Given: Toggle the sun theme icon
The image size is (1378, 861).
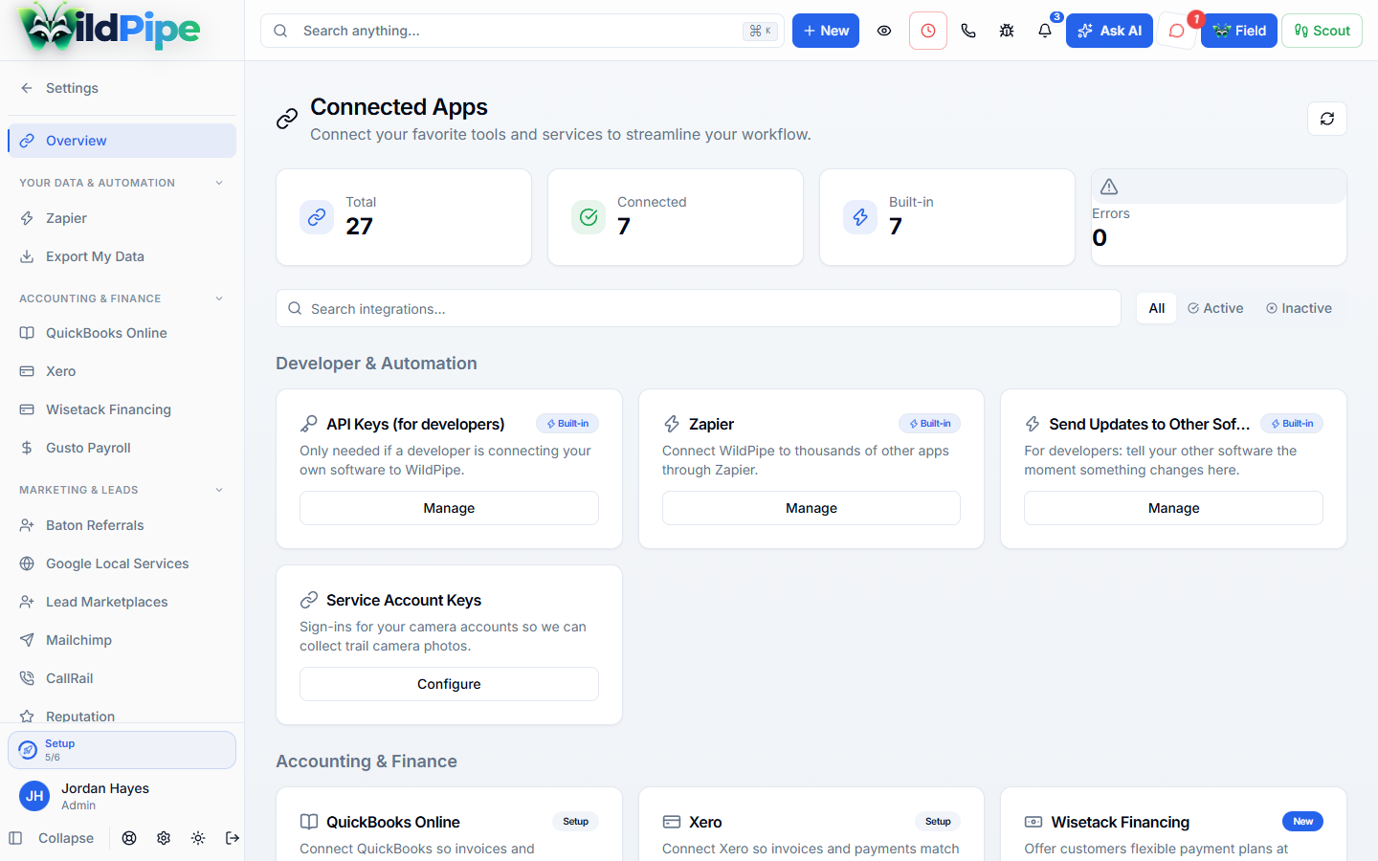Looking at the screenshot, I should click(198, 838).
